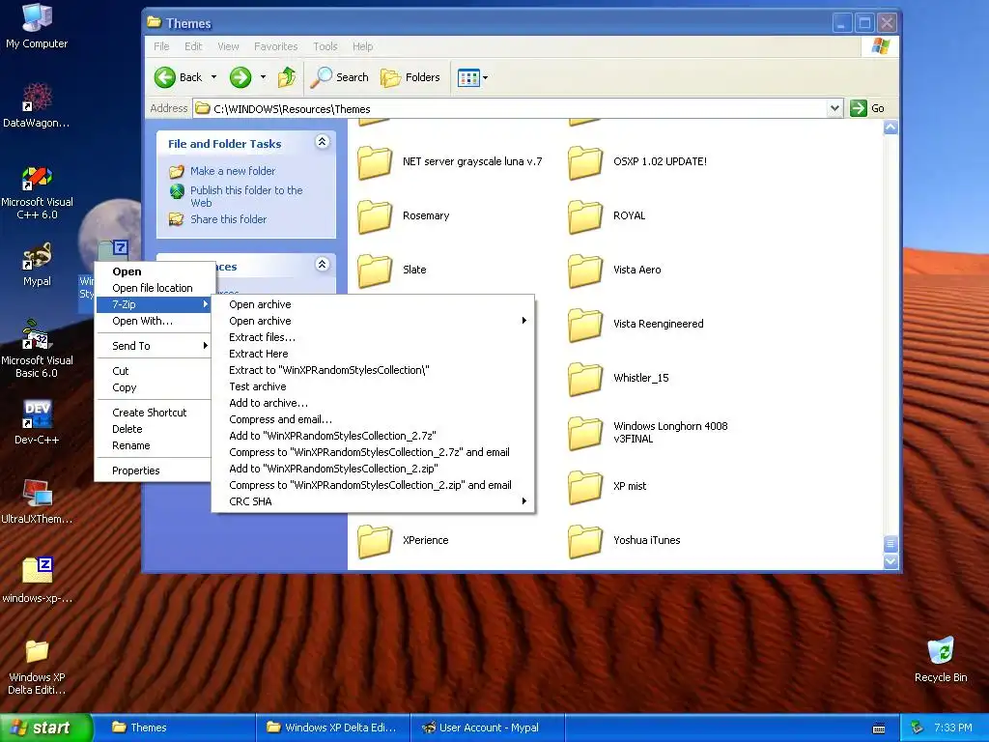
Task: Open the Tools menu
Action: (x=325, y=46)
